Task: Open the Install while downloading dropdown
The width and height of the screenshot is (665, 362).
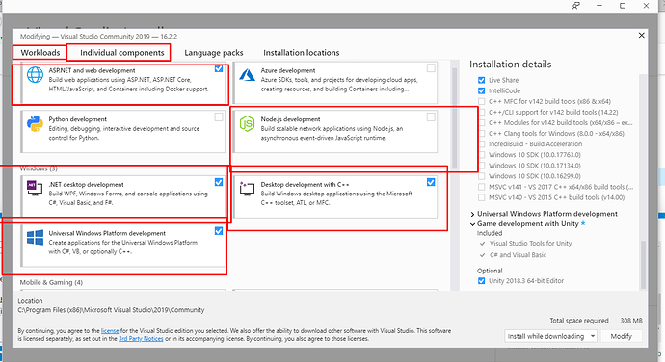Action: click(x=551, y=336)
